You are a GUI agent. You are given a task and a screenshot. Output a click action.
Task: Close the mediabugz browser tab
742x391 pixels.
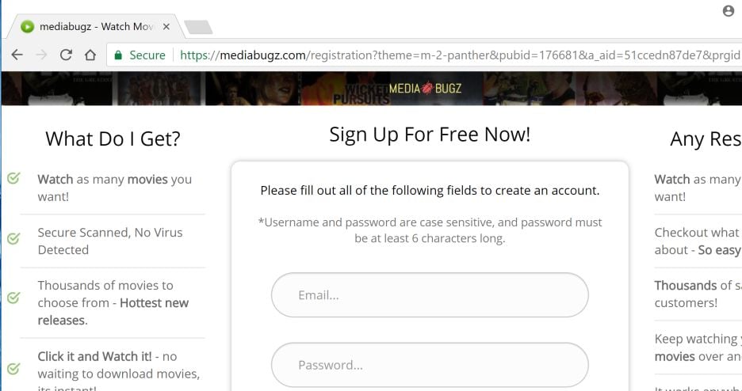click(x=166, y=27)
